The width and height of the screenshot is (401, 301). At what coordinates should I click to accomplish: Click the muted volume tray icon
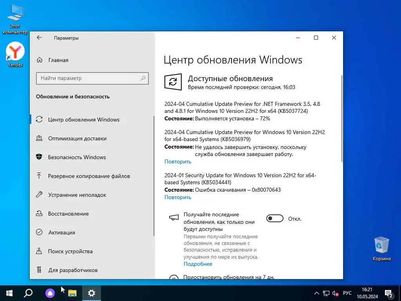[x=335, y=293]
